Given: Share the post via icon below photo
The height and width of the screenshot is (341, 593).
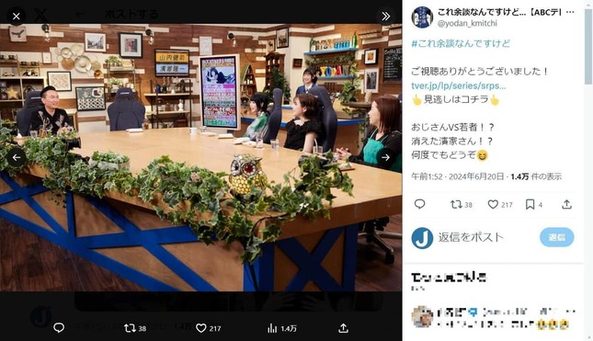Looking at the screenshot, I should tap(344, 328).
